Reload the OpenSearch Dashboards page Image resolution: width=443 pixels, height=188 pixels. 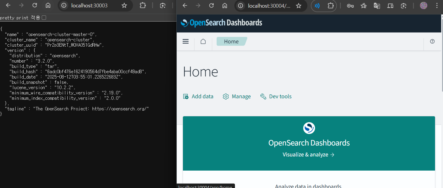pyautogui.click(x=211, y=5)
